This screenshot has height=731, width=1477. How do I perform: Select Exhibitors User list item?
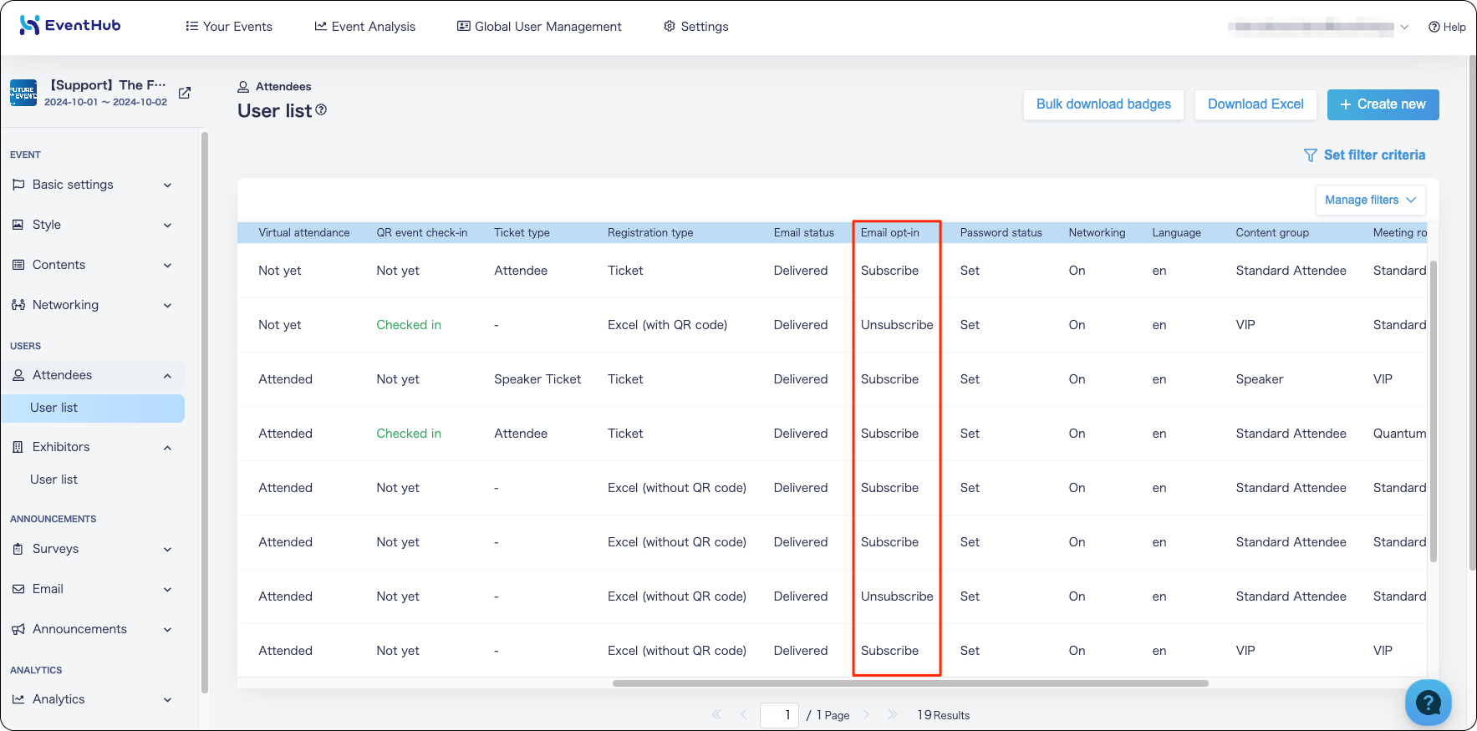(x=53, y=480)
